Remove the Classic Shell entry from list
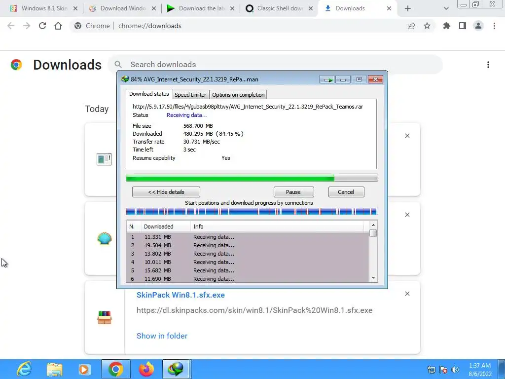The width and height of the screenshot is (505, 379). (x=407, y=215)
